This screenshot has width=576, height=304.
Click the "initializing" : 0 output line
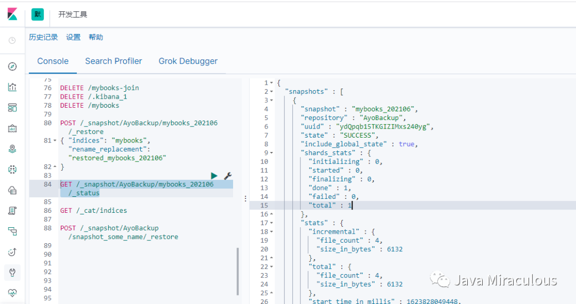coord(345,162)
